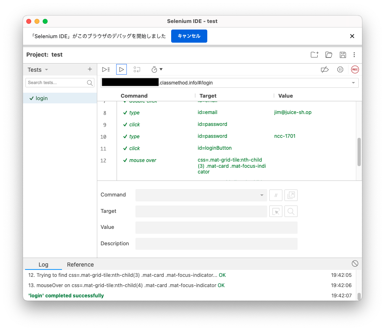The height and width of the screenshot is (331, 385).
Task: Click the Project: test title
Action: coord(44,55)
